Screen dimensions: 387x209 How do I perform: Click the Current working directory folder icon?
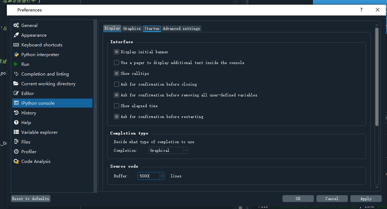16,83
